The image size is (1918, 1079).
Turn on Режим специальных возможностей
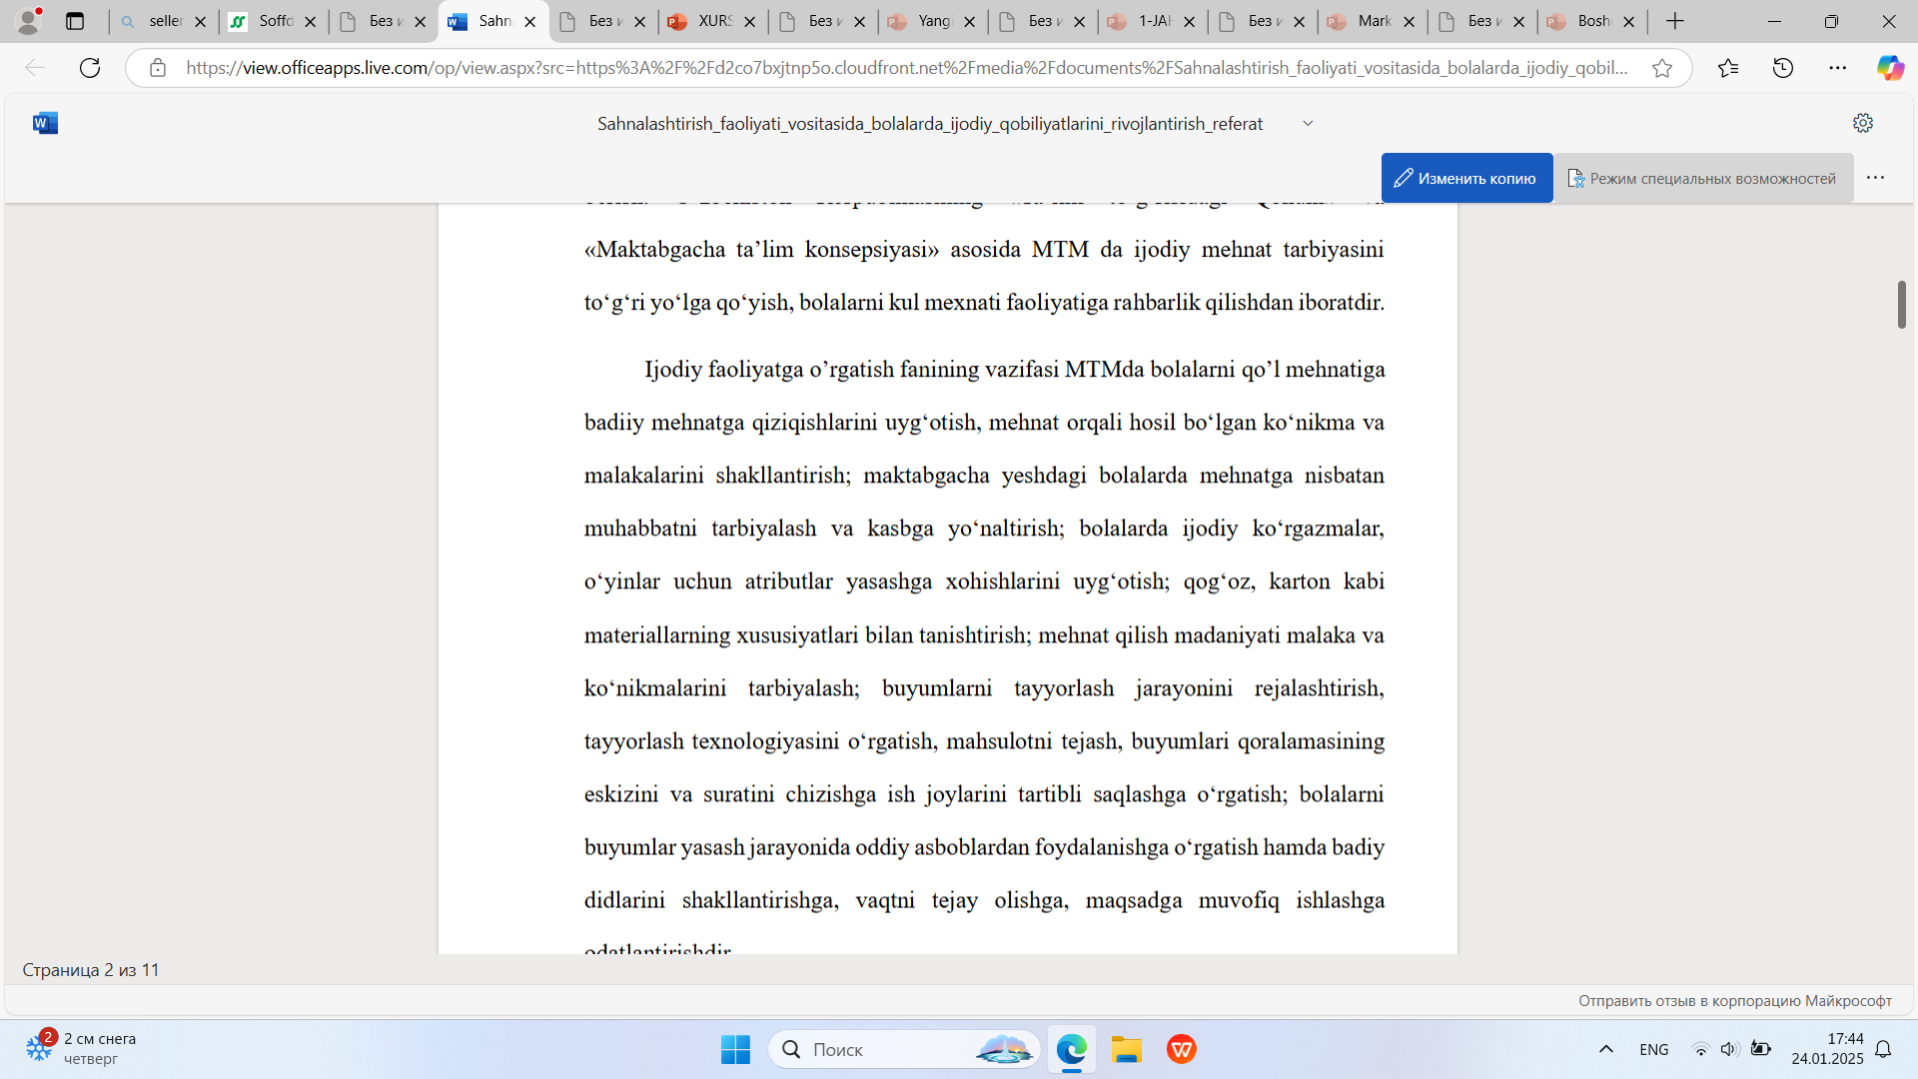click(x=1702, y=178)
